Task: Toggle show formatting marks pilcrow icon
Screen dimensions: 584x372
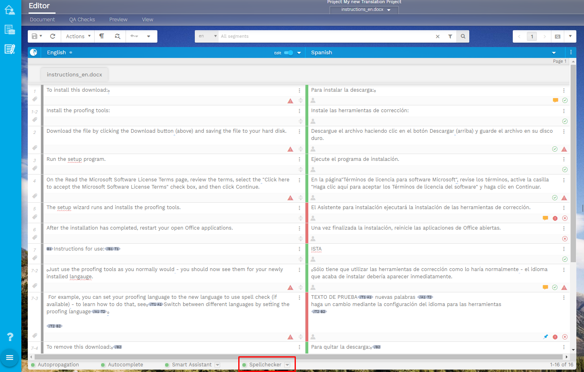Action: [102, 36]
